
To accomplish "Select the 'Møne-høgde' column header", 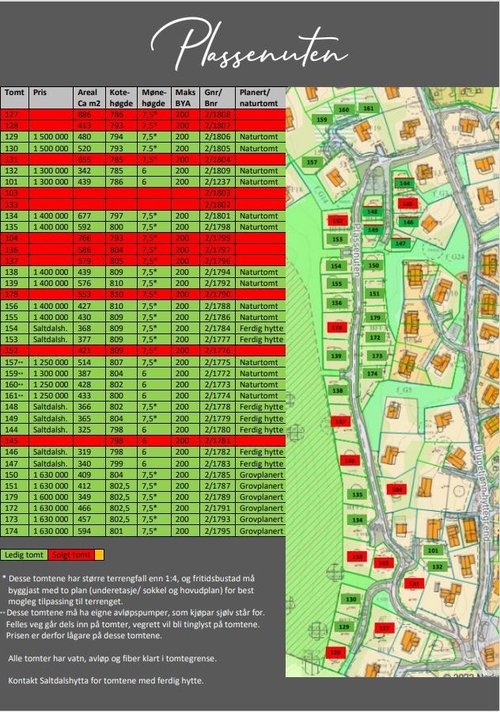I will pos(153,97).
